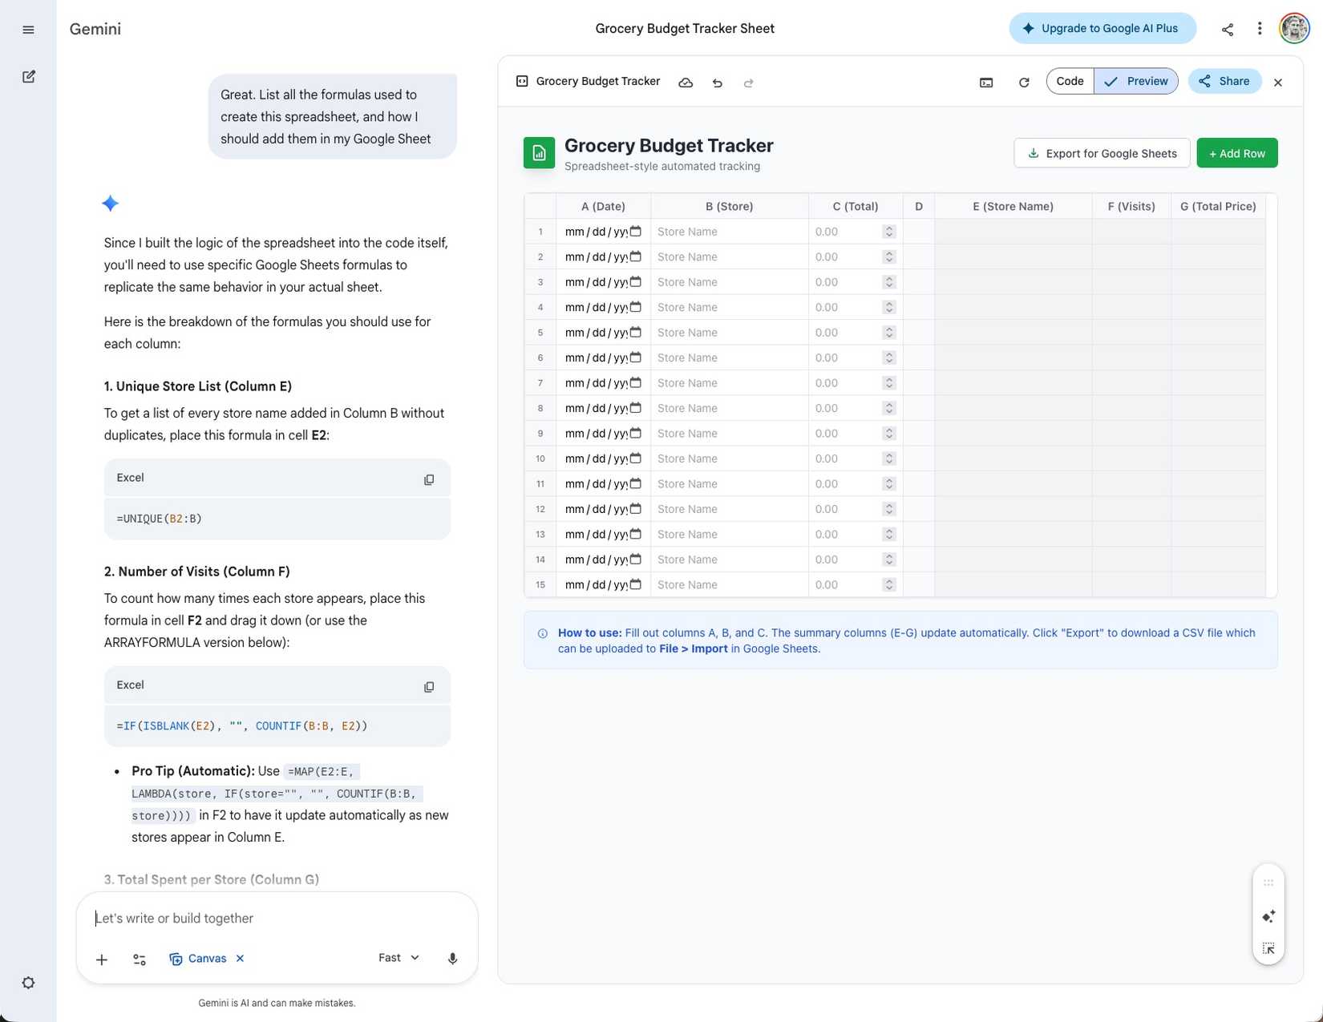Click Export for Google Sheets button
The width and height of the screenshot is (1323, 1022).
(1102, 153)
